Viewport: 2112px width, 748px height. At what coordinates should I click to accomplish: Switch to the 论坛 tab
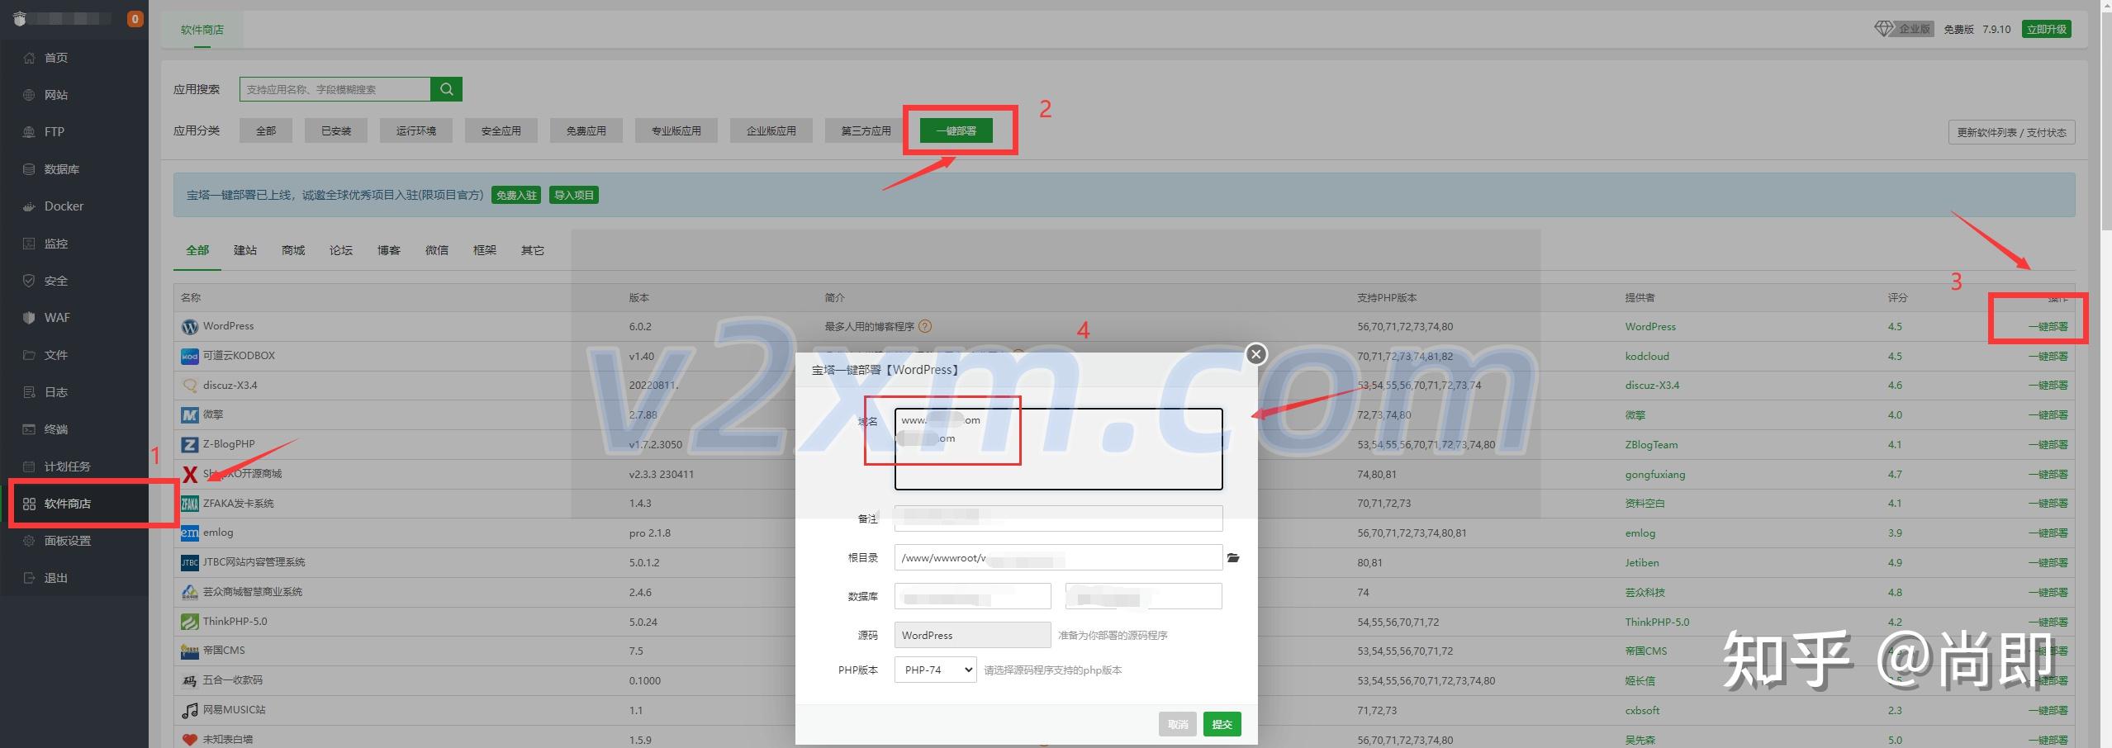pyautogui.click(x=341, y=250)
